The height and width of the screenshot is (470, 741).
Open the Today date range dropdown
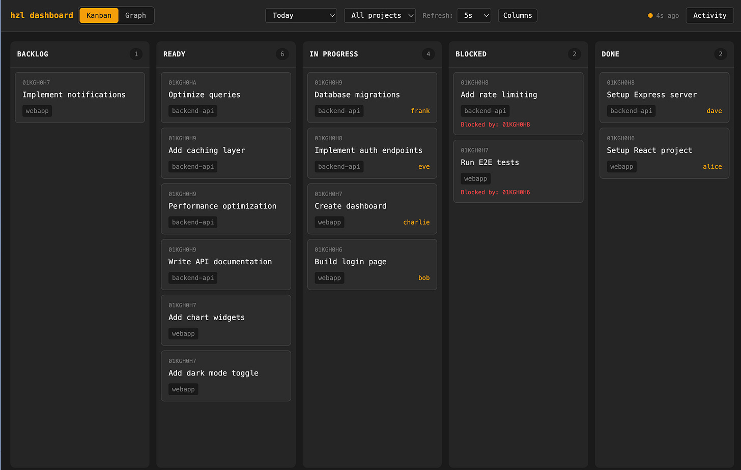[301, 15]
